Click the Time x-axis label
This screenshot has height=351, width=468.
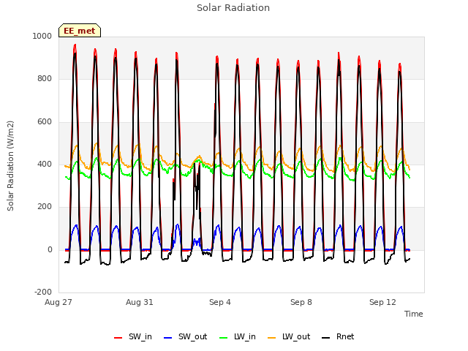pos(413,314)
